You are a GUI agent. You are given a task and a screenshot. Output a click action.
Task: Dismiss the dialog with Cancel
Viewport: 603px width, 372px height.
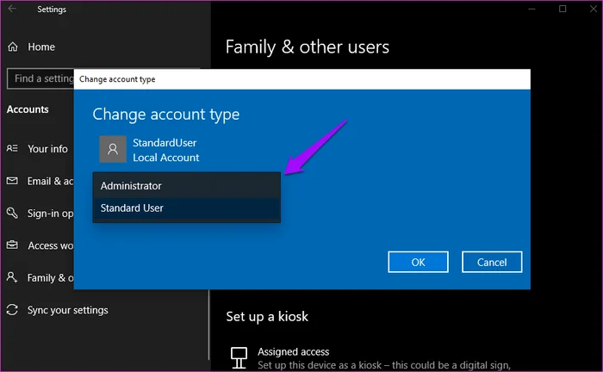[492, 262]
